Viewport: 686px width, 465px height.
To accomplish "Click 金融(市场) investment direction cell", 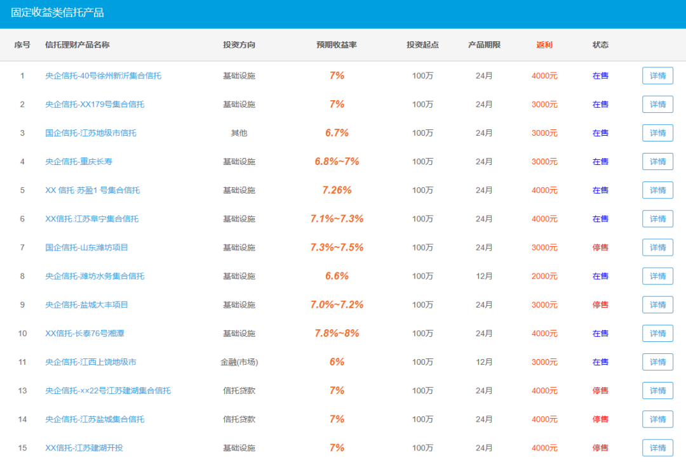I will 239,362.
